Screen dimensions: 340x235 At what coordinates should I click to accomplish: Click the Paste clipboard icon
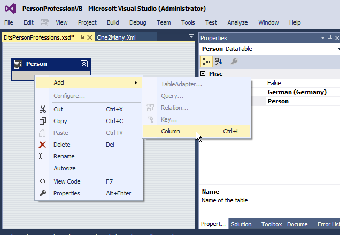pos(43,133)
